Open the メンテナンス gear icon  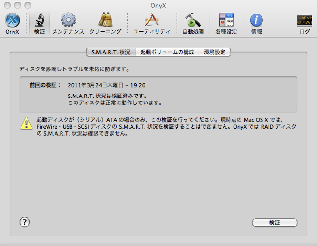pyautogui.click(x=69, y=23)
